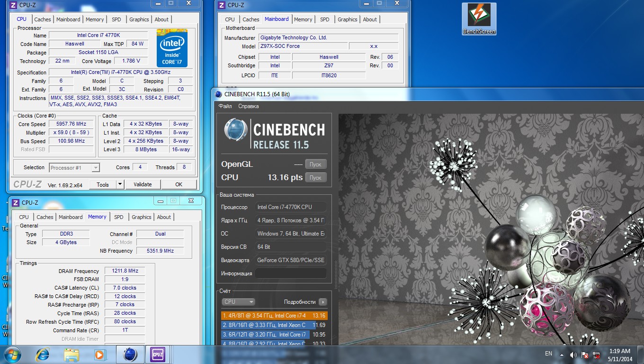Viewport: 644px width, 364px height.
Task: Click the Multiplier value x 59.0
Action: coord(71,133)
